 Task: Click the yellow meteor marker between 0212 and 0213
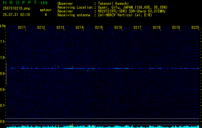tap(58, 126)
